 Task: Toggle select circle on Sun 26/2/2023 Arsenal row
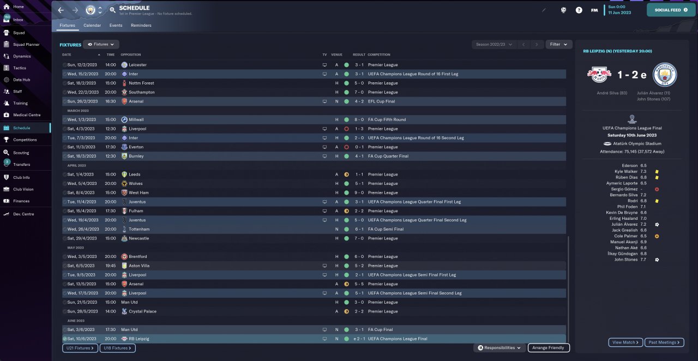[65, 101]
